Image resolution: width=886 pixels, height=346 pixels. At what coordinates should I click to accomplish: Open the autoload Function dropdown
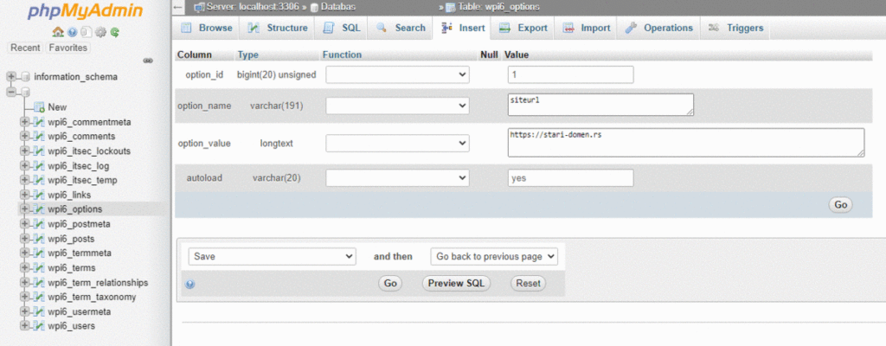pos(397,178)
